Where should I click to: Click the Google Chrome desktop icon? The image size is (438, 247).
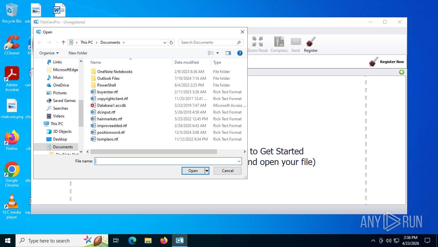click(x=12, y=174)
